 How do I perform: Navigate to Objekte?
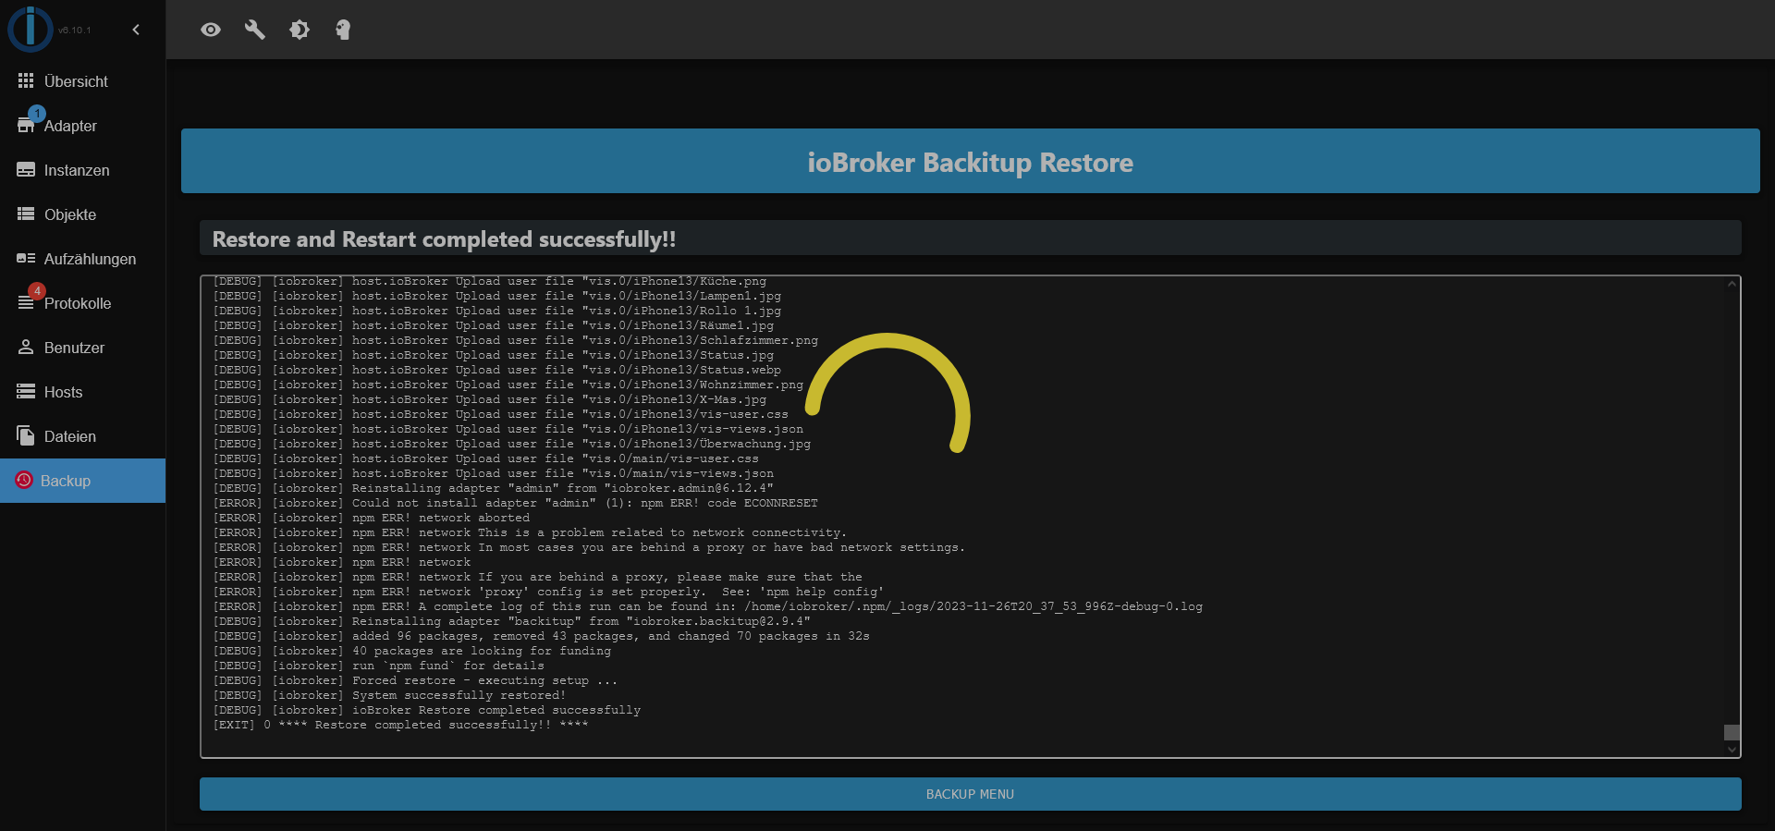click(x=82, y=214)
